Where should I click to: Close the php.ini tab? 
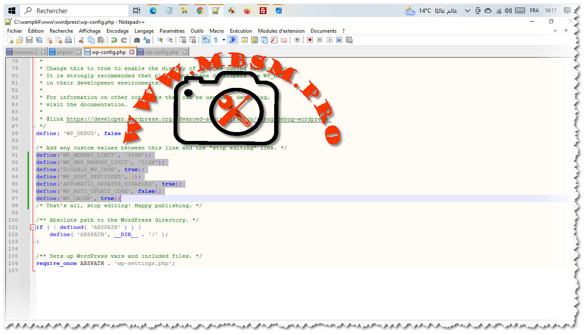point(79,52)
